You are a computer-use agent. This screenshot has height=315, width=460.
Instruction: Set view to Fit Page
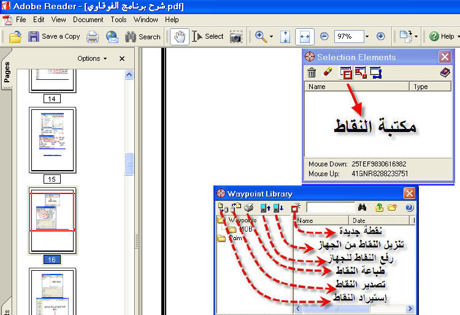point(285,37)
